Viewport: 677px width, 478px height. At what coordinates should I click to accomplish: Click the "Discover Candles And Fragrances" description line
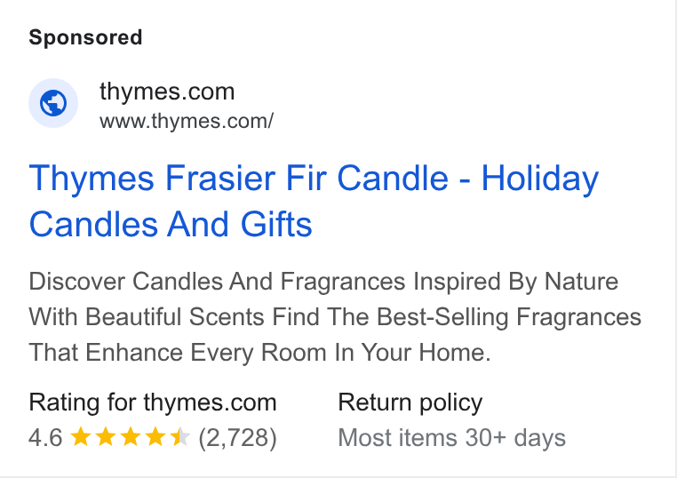323,282
